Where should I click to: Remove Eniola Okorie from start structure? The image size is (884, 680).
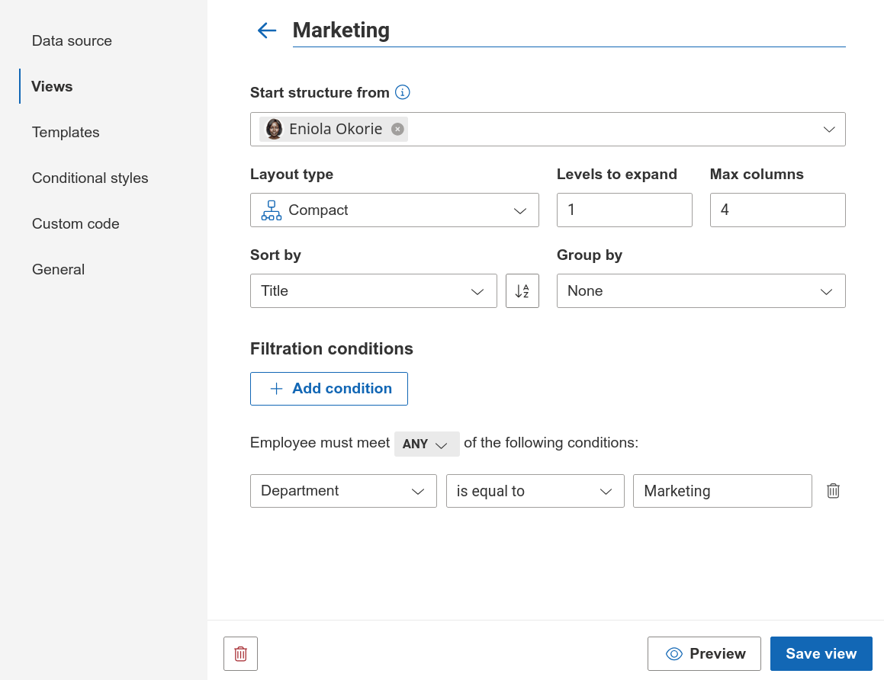[397, 129]
